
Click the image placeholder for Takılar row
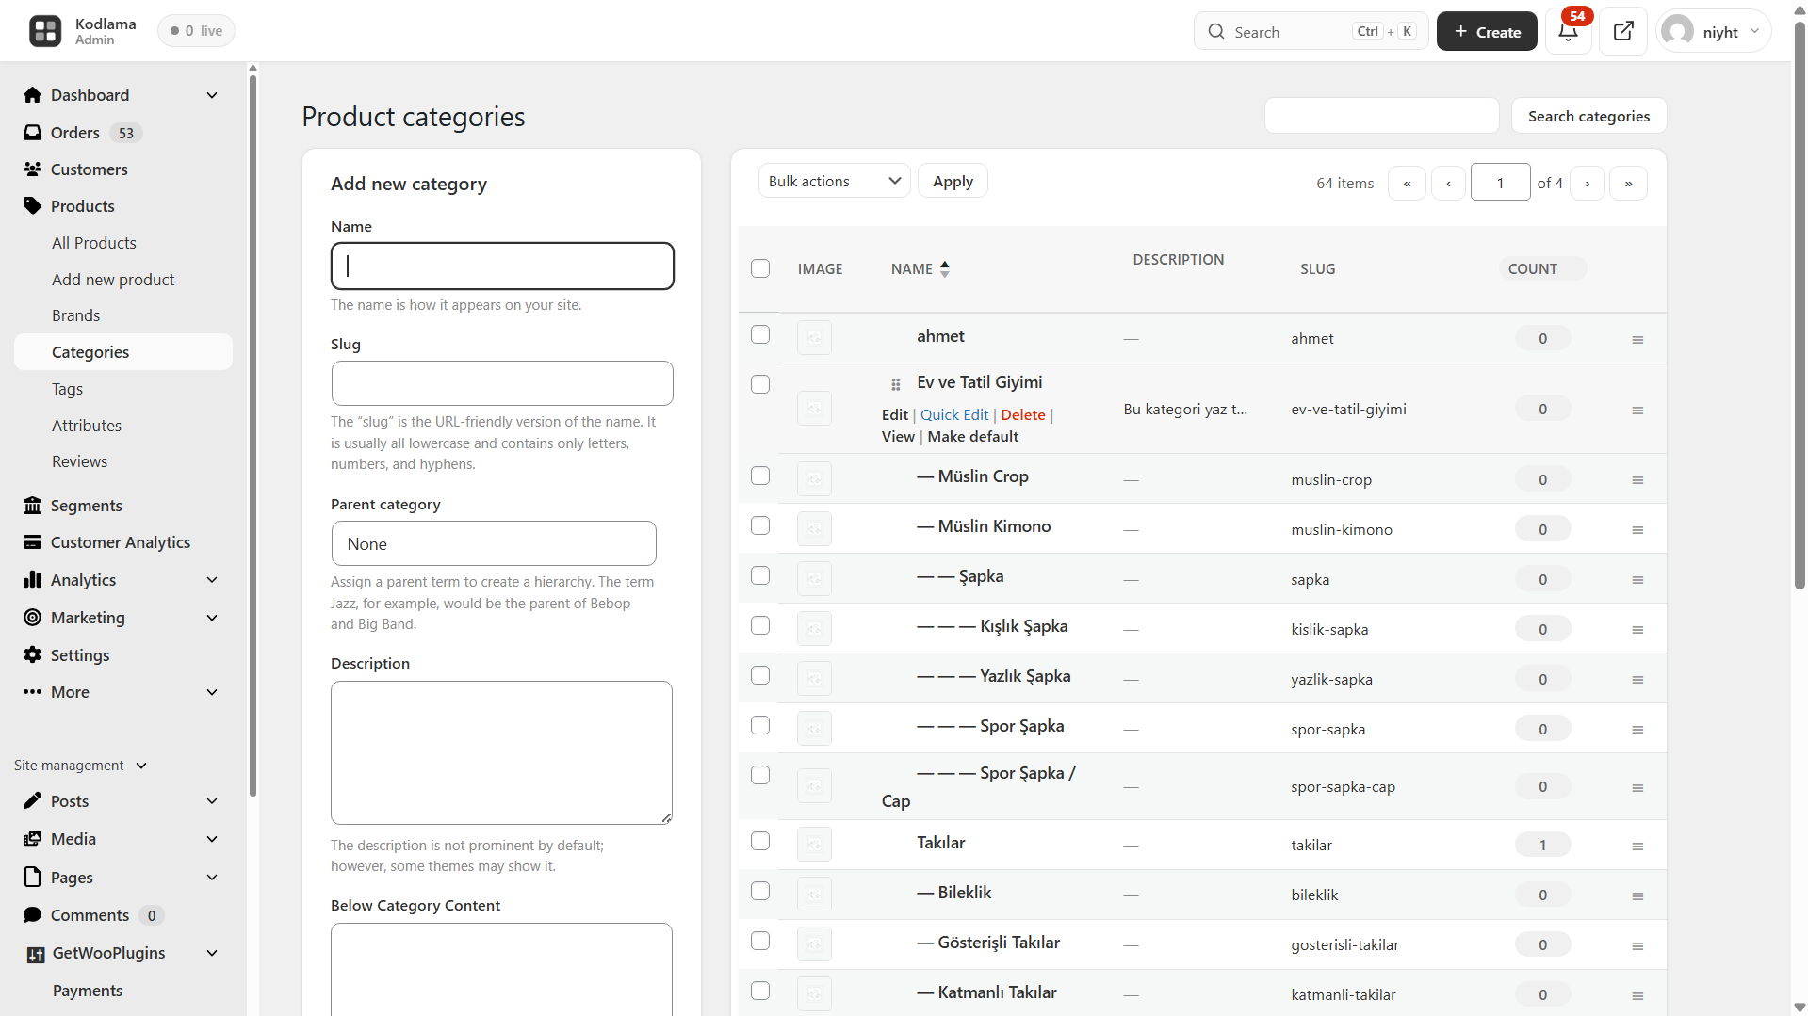814,845
